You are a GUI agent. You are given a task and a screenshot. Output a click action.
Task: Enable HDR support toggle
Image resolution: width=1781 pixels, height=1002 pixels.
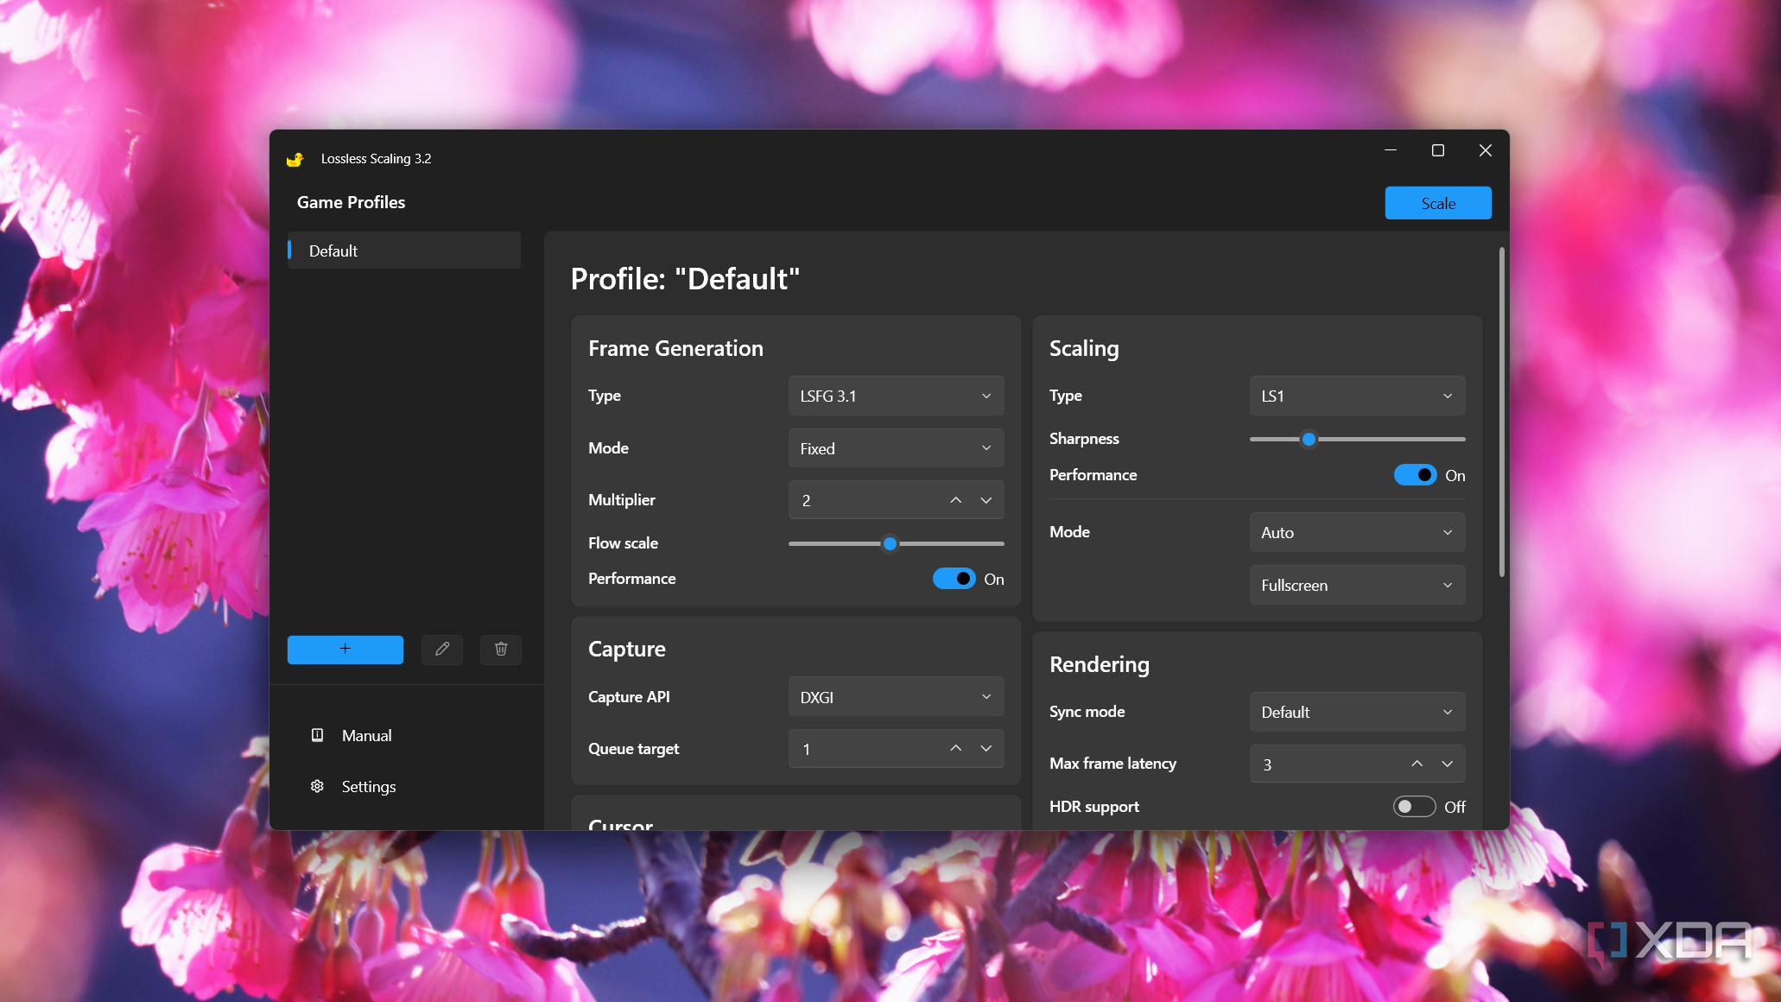pos(1414,807)
